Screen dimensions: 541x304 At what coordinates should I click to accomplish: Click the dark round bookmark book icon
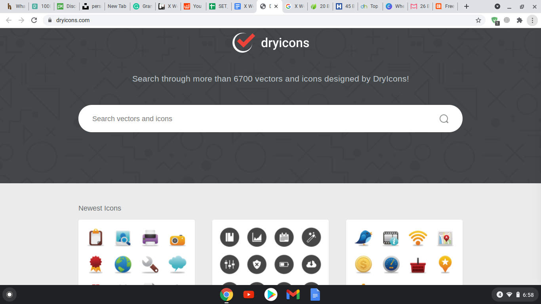[230, 237]
